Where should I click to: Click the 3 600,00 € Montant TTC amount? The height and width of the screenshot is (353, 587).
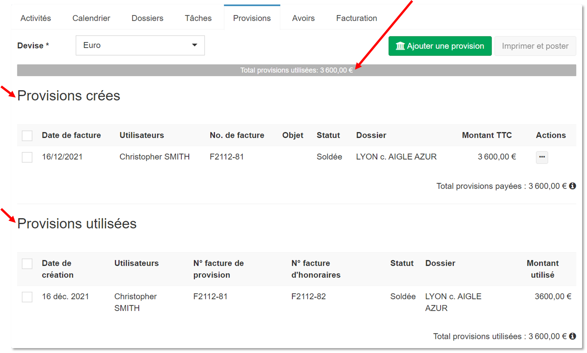pyautogui.click(x=497, y=157)
